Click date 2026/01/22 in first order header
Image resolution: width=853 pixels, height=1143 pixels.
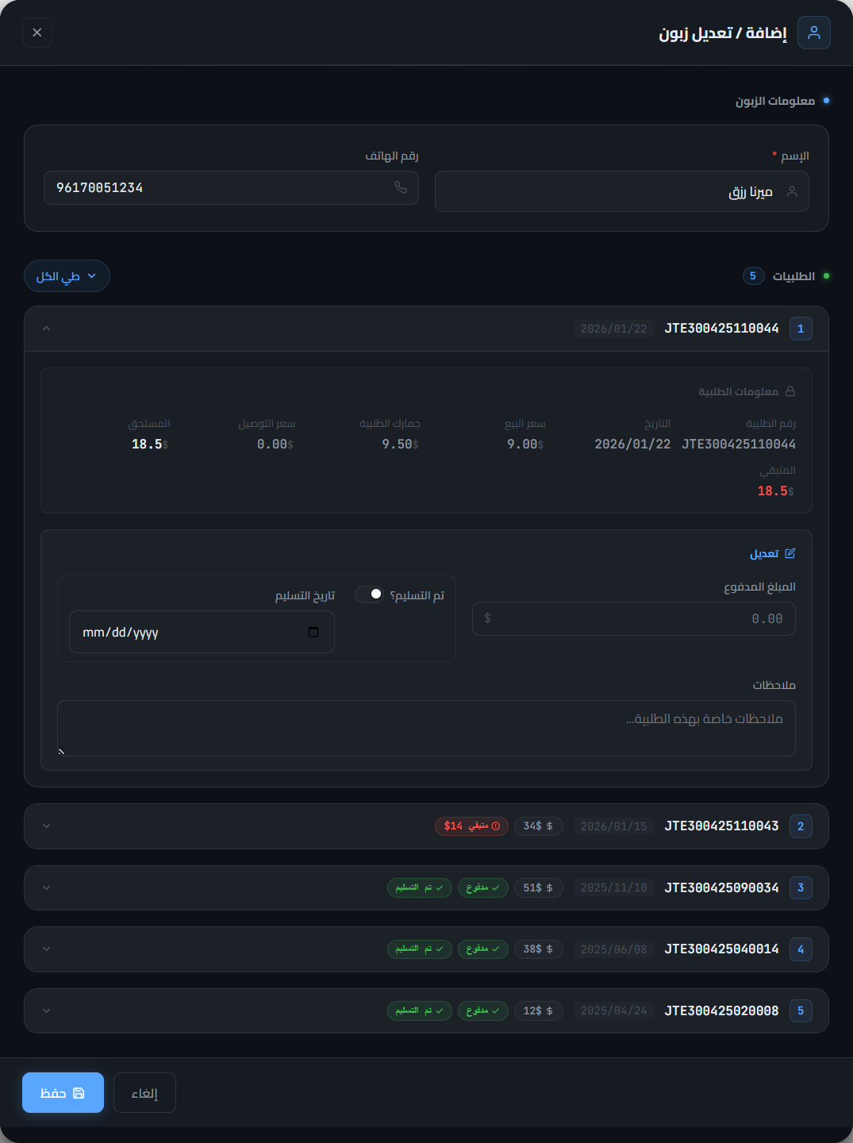pyautogui.click(x=613, y=329)
